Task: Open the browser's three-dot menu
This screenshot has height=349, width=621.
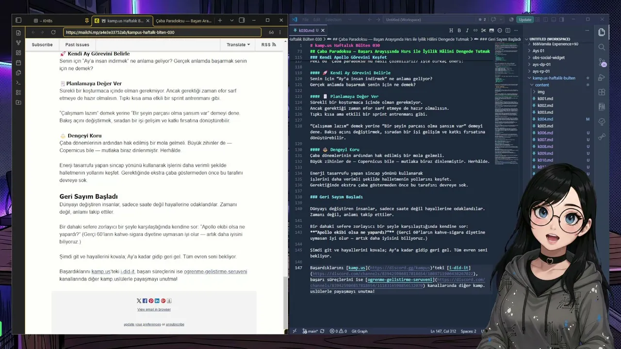Action: point(280,32)
